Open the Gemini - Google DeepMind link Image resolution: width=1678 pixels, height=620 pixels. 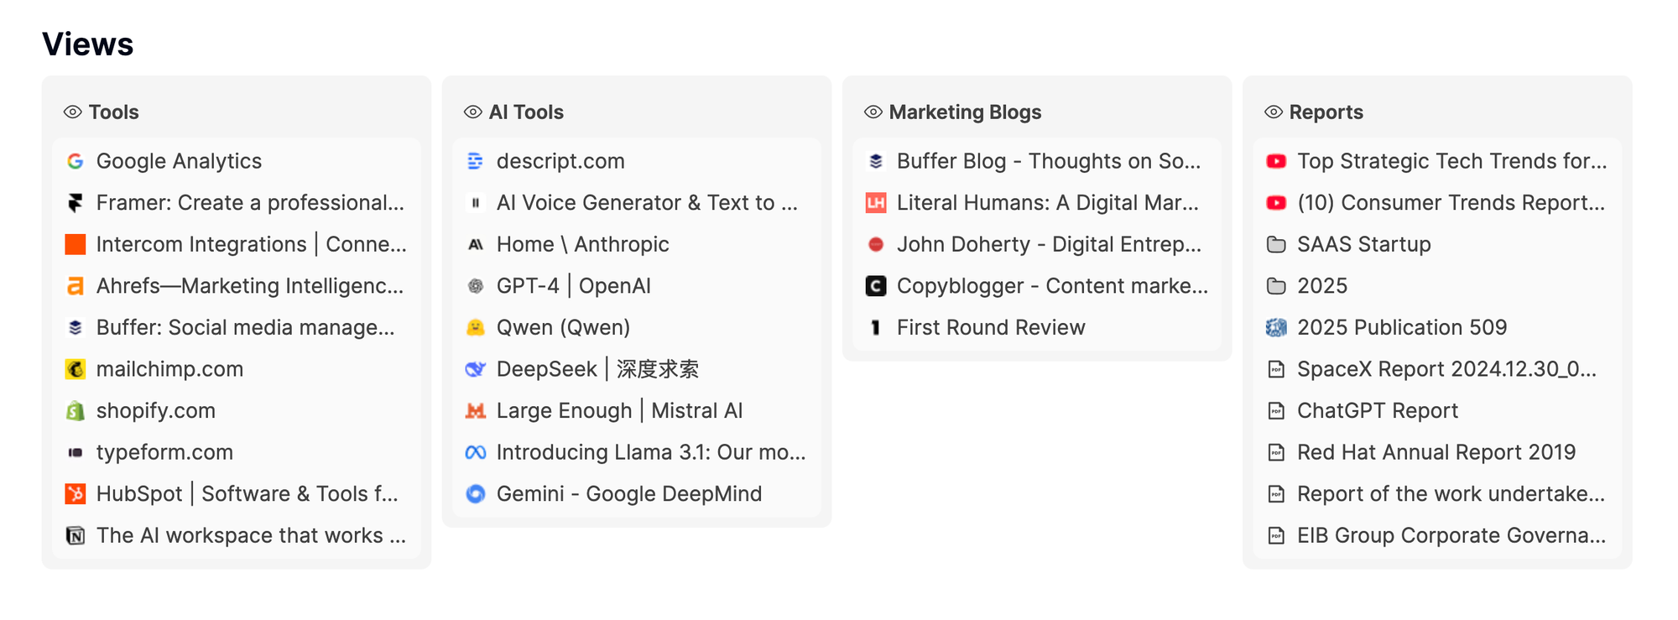(628, 494)
